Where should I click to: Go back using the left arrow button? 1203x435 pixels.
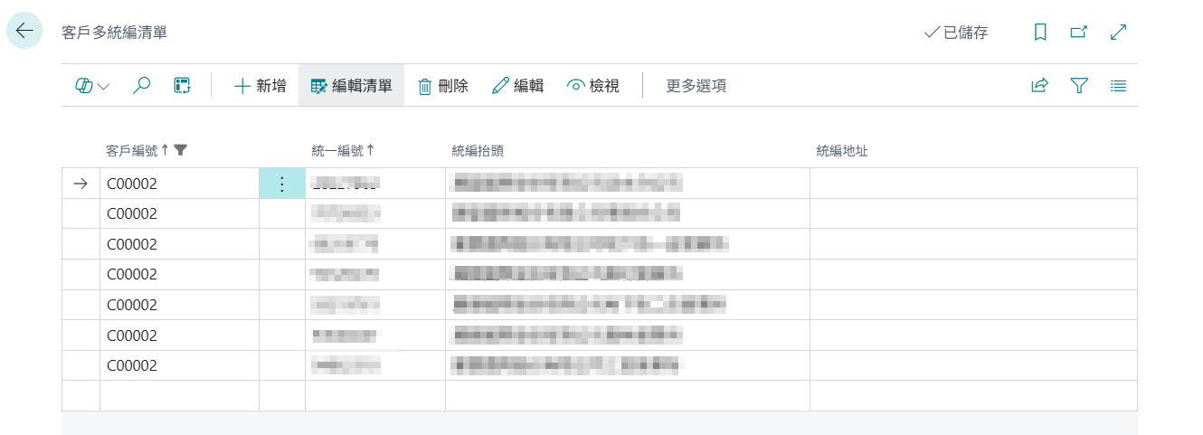click(x=24, y=31)
